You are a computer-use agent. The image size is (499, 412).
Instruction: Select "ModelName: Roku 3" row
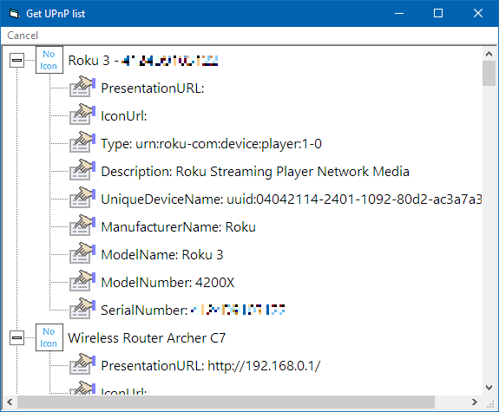162,254
